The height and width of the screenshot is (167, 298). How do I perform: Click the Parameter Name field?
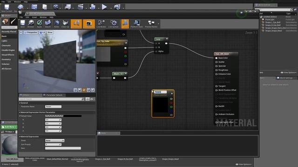[x=53, y=107]
